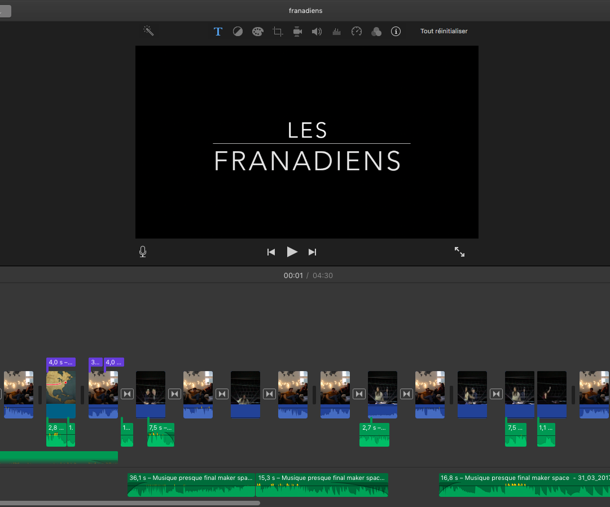Open the color correction palette
The image size is (610, 507).
pos(257,31)
